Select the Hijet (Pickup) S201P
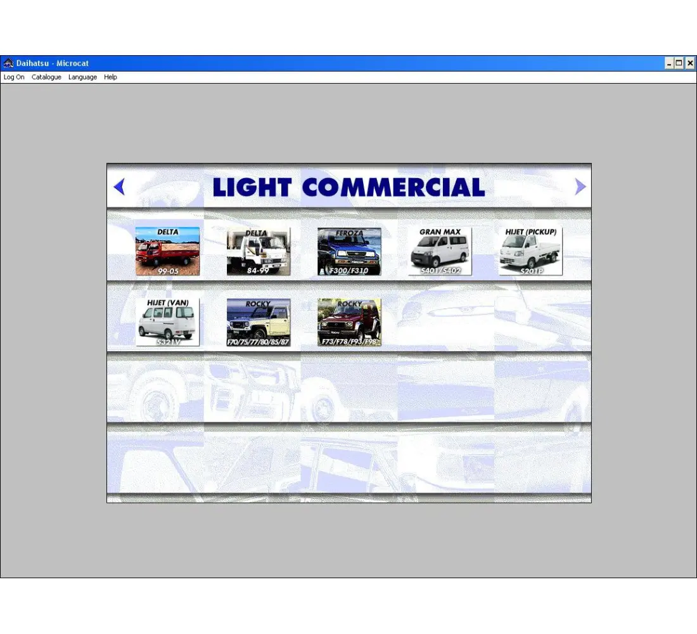697x634 pixels. [531, 251]
